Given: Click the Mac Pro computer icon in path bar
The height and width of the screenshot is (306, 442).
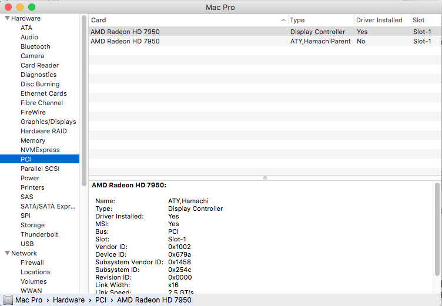Looking at the screenshot, I should pos(8,300).
